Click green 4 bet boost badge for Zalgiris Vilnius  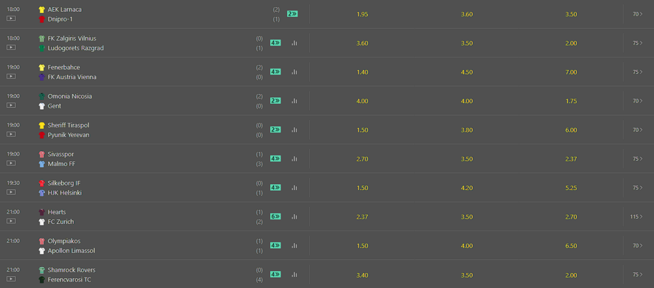[x=275, y=42]
